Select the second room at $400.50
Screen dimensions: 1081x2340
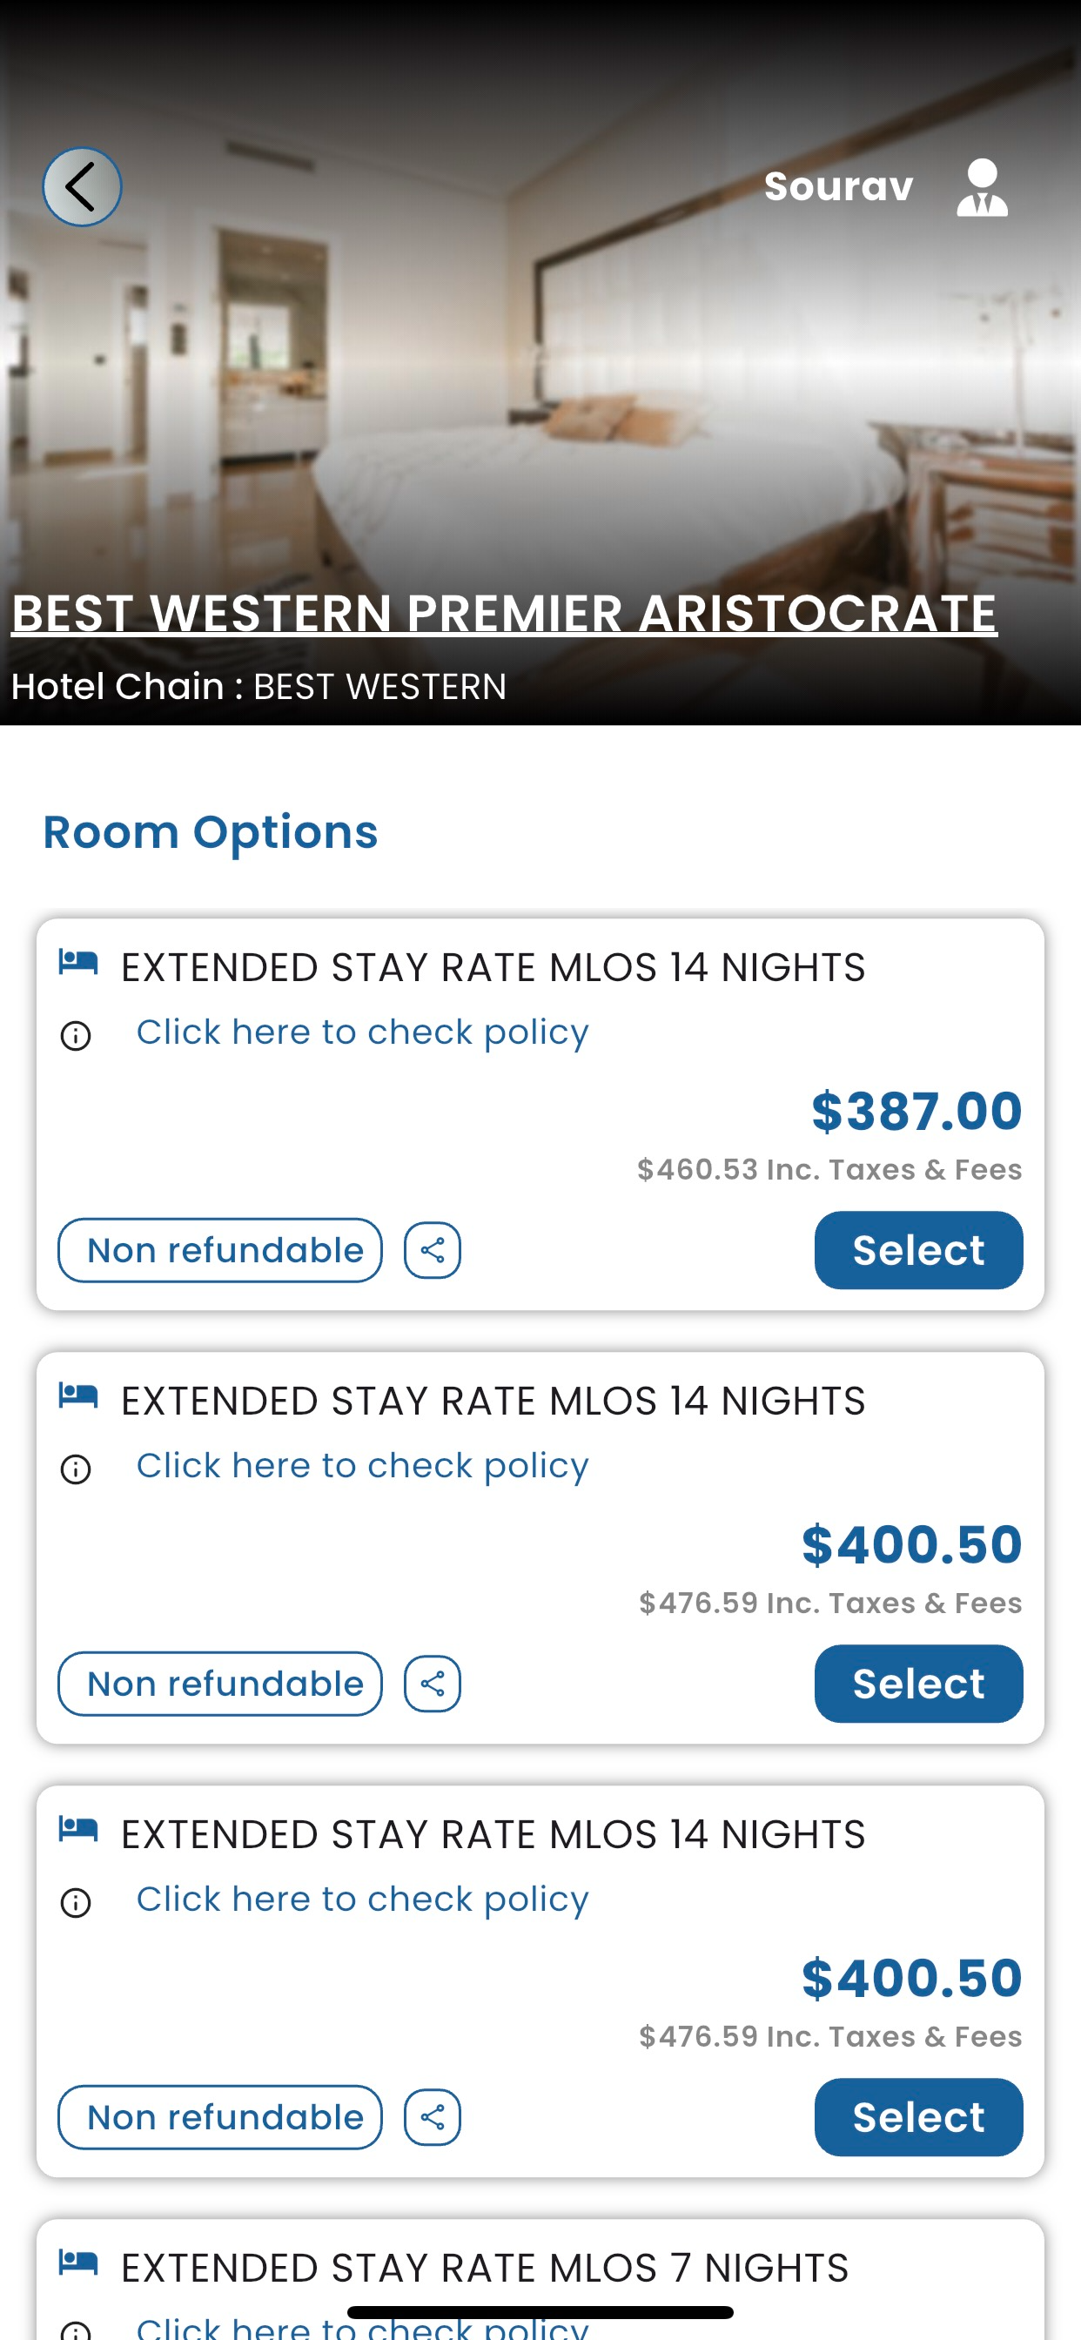[918, 1684]
